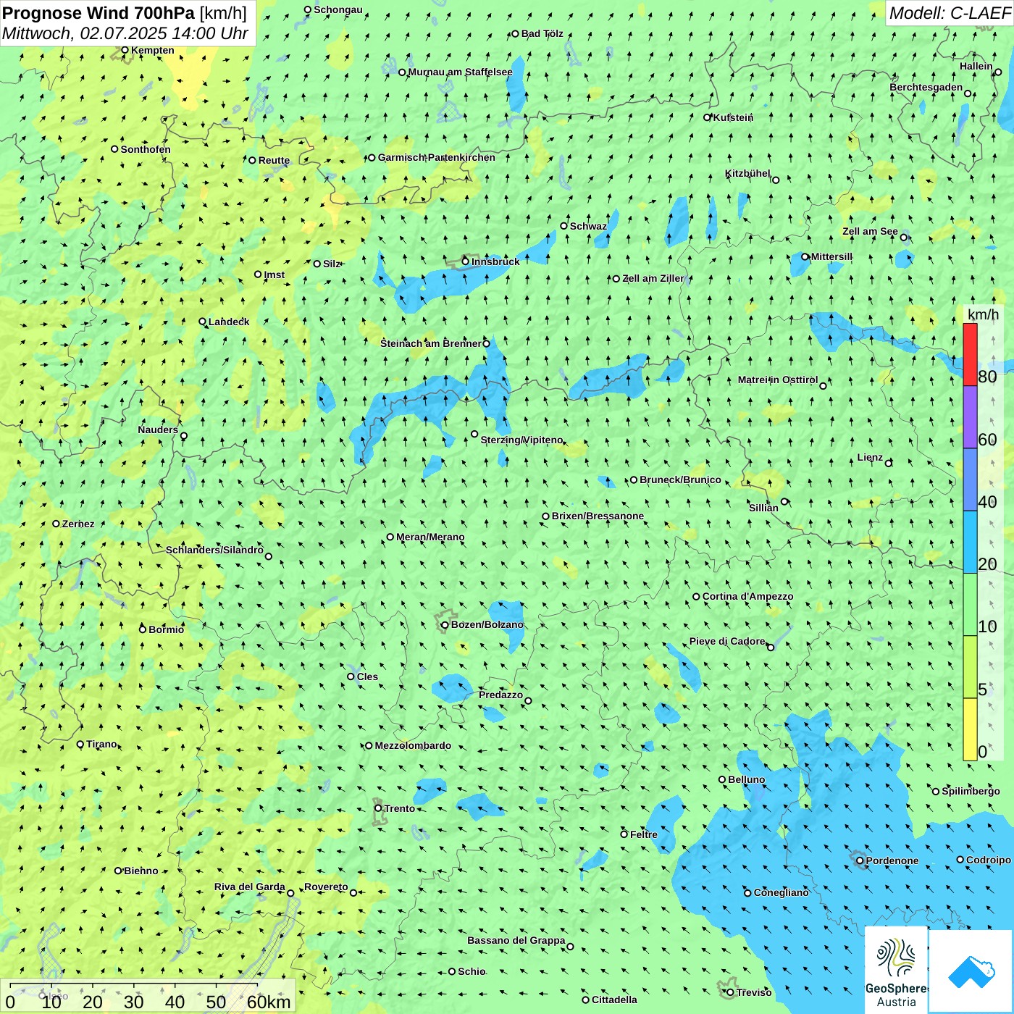The width and height of the screenshot is (1014, 1014).
Task: Click the Schongau location marker circle
Action: [x=307, y=9]
